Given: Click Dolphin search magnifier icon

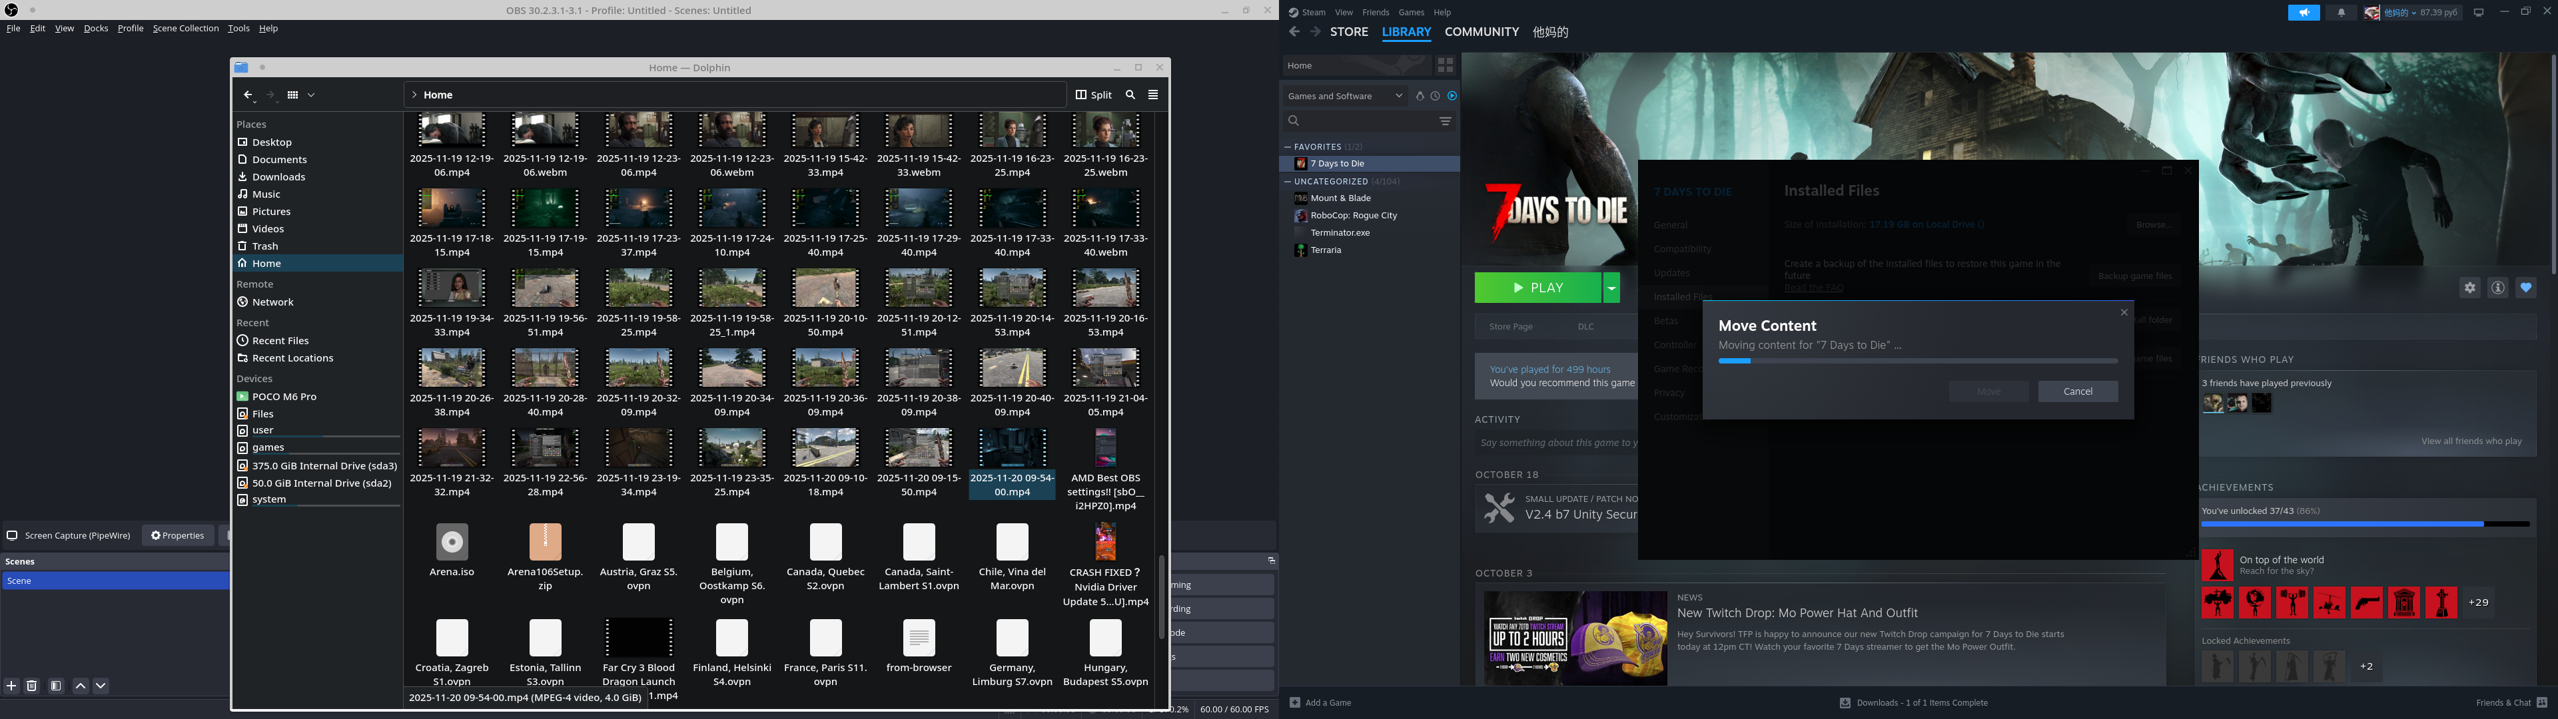Looking at the screenshot, I should click(1130, 95).
